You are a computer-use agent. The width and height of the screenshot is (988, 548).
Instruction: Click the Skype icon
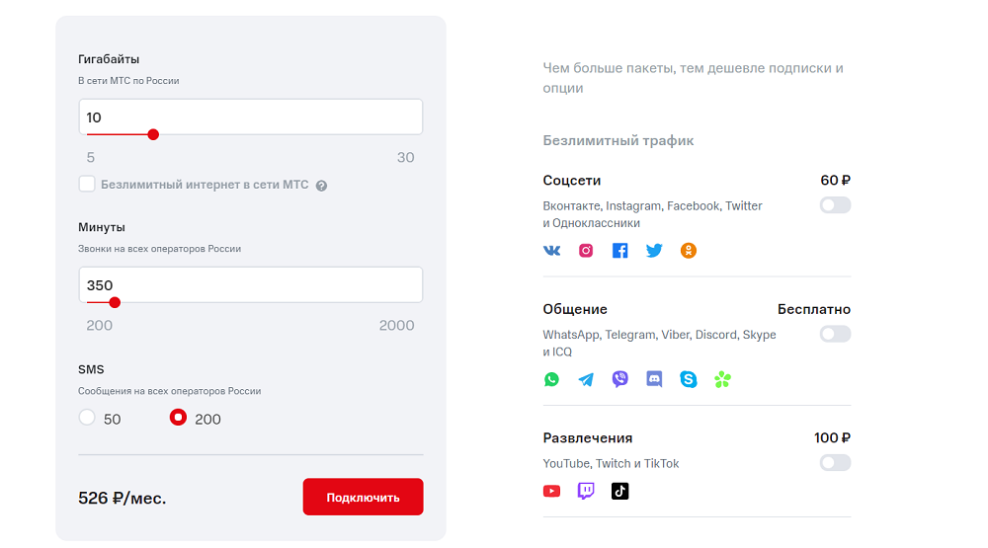click(x=688, y=379)
